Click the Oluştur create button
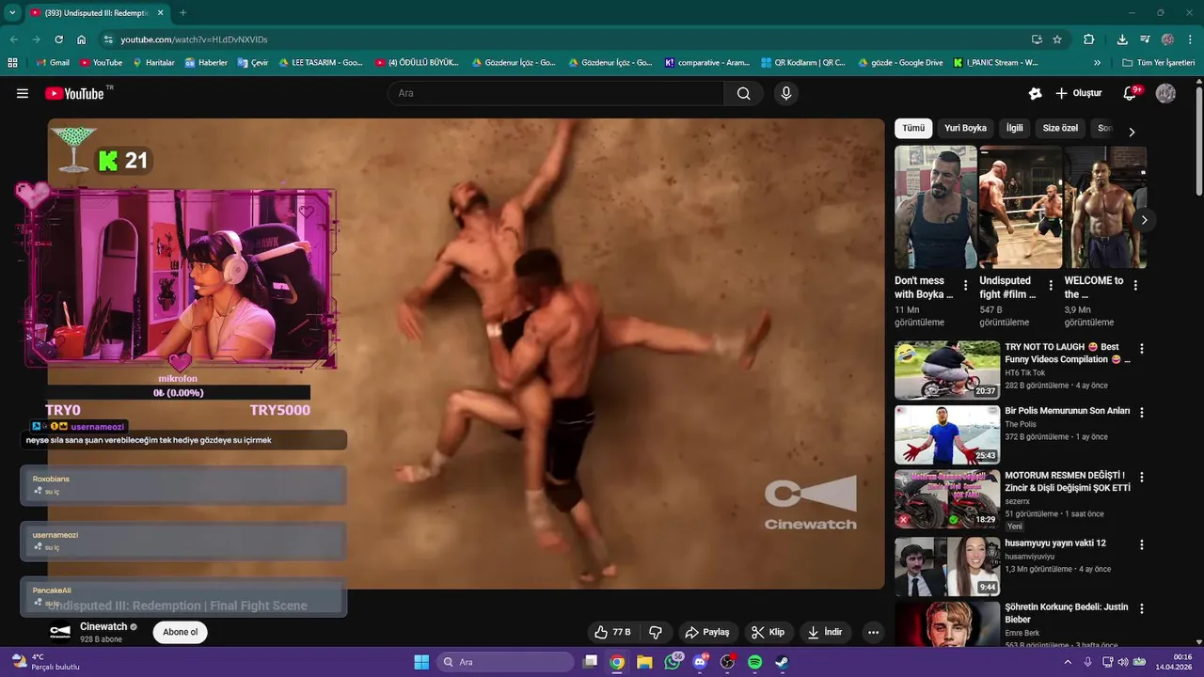The width and height of the screenshot is (1204, 677). coord(1079,93)
